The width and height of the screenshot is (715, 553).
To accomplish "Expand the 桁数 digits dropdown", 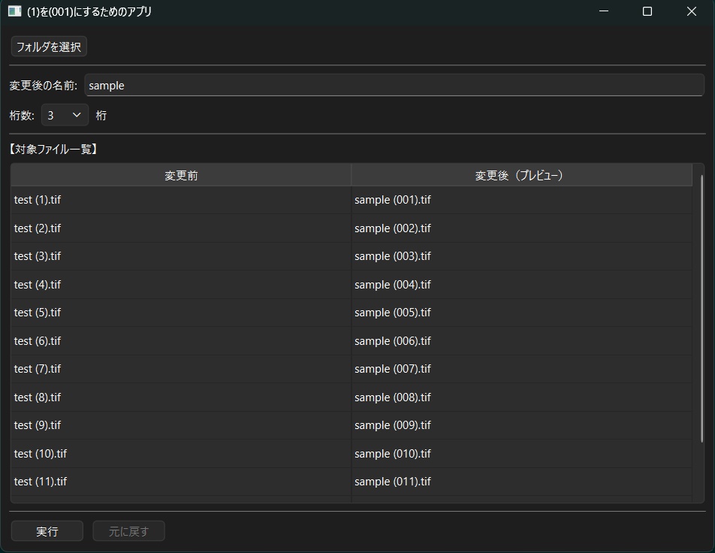I will pos(65,115).
